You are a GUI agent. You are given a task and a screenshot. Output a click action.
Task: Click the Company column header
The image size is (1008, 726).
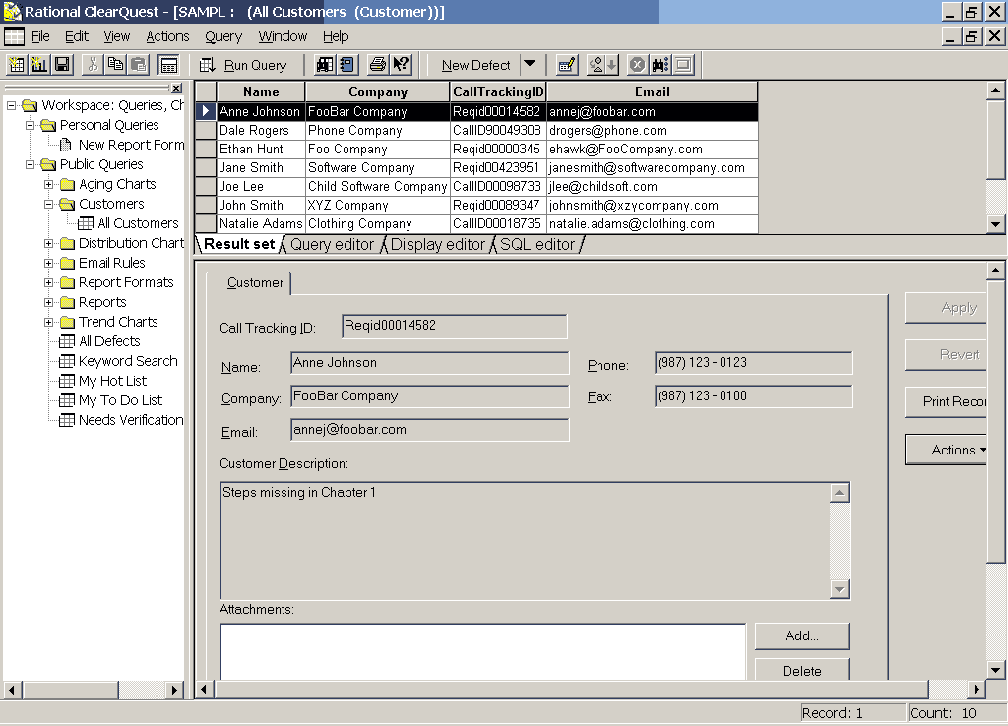[377, 91]
